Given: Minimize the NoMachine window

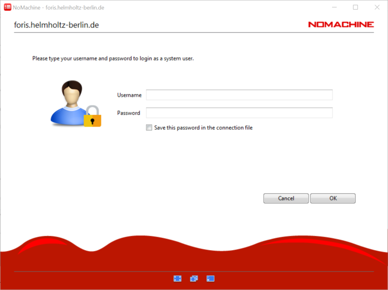Looking at the screenshot, I should coord(334,7).
